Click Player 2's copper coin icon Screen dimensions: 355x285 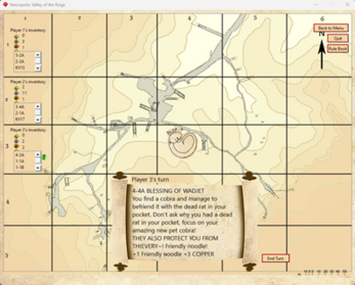(17, 98)
